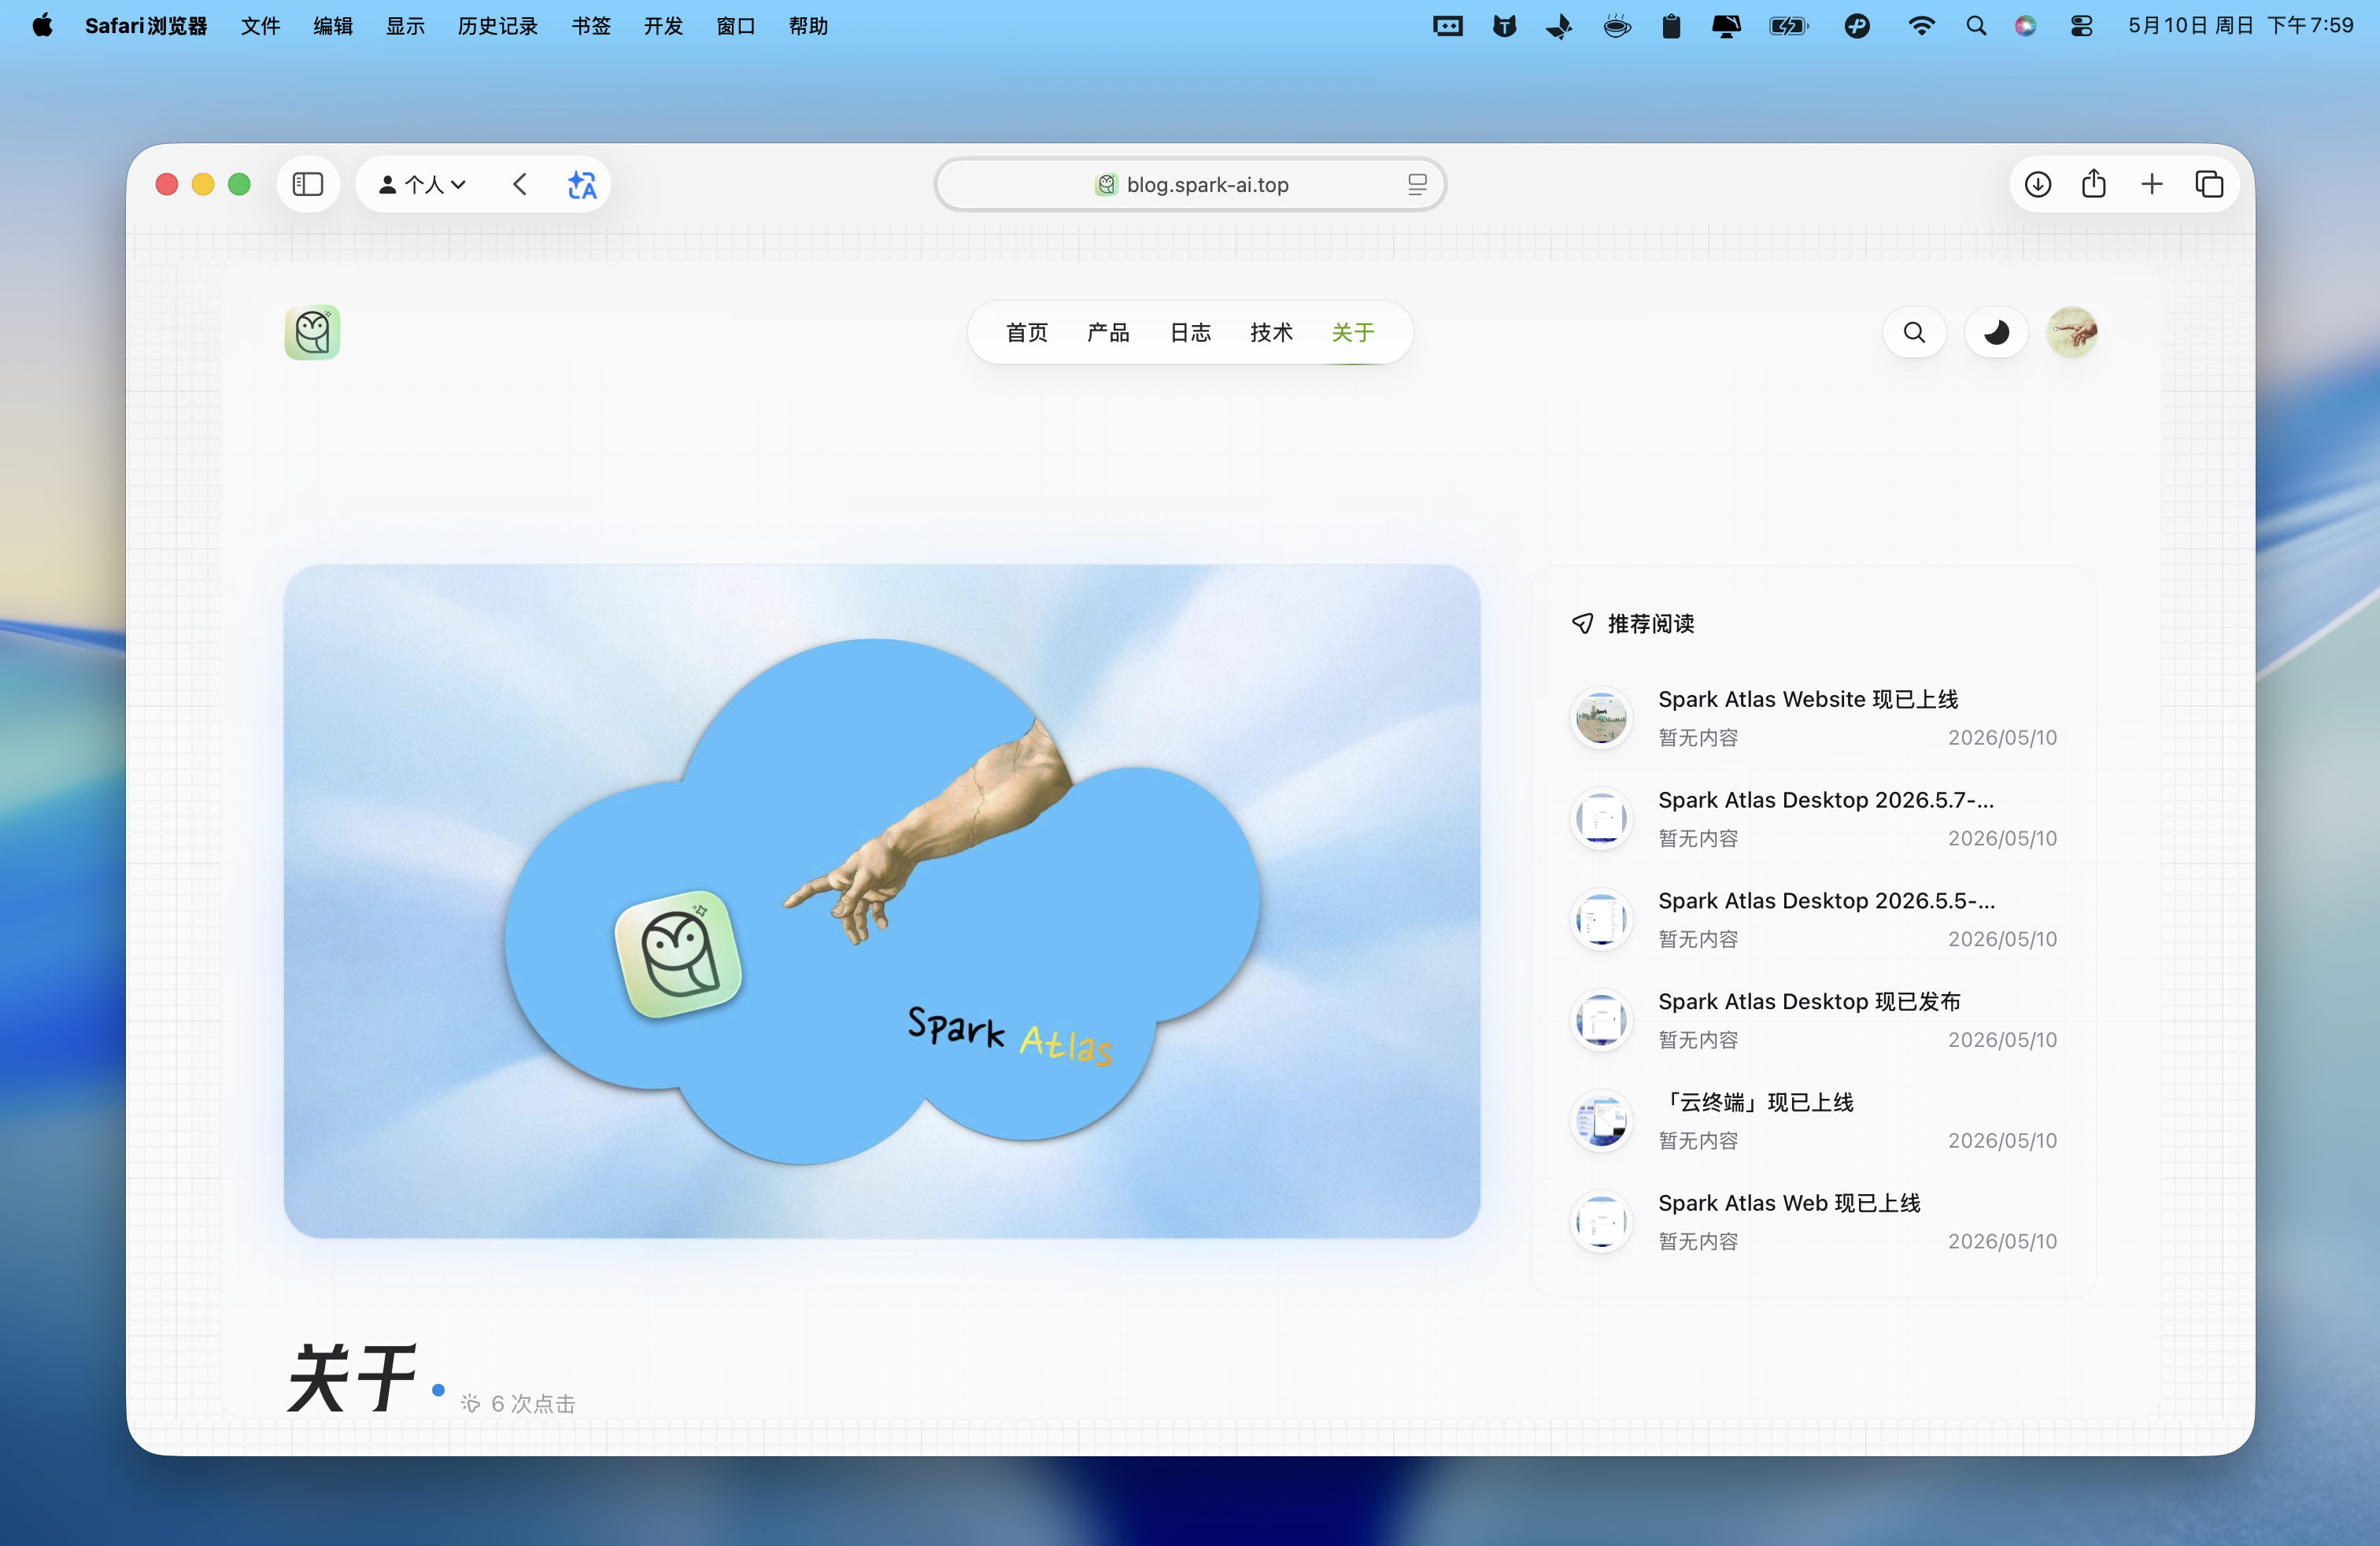2380x1546 pixels.
Task: Show the tab overview
Action: [2209, 184]
